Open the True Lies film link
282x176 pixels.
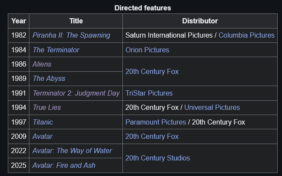pos(47,108)
